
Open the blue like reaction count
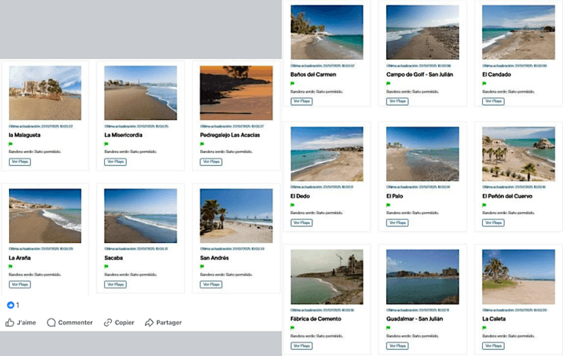[11, 305]
